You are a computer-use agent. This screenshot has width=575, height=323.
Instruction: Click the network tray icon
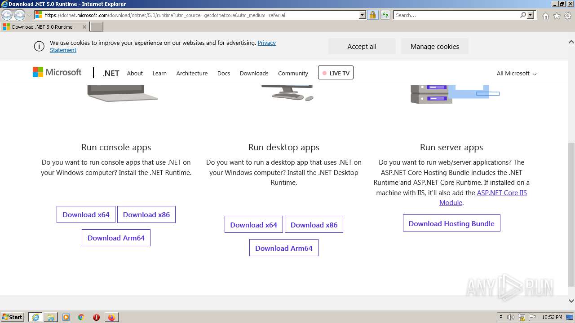pyautogui.click(x=522, y=317)
